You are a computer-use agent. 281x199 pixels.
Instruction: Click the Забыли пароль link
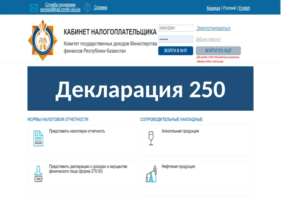pos(208,39)
